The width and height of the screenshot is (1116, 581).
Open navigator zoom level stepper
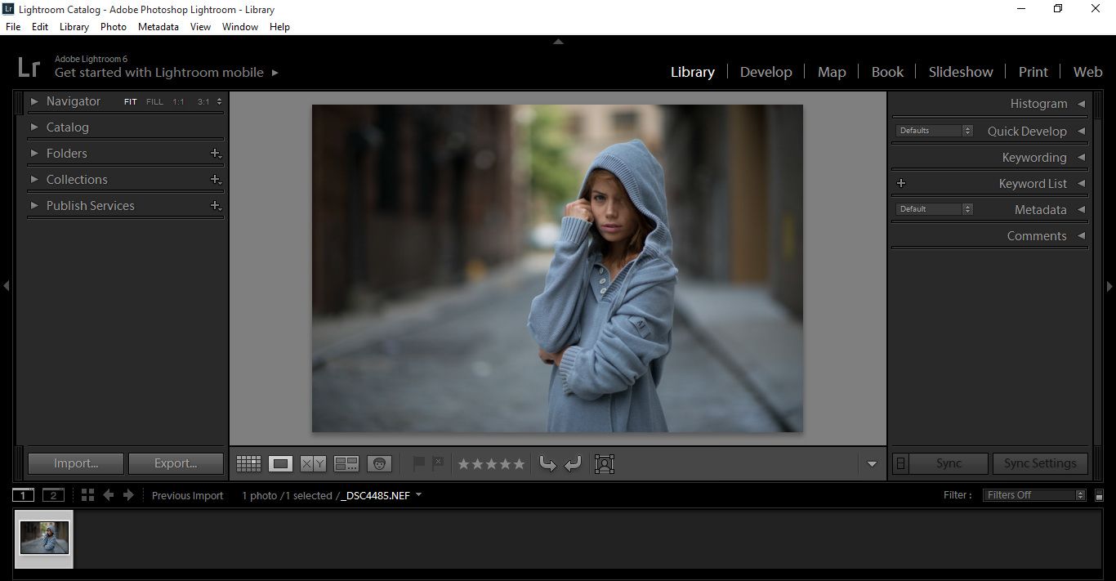tap(219, 102)
